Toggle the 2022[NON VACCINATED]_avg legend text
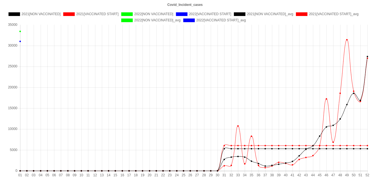Image resolution: width=370 pixels, height=185 pixels. click(157, 20)
